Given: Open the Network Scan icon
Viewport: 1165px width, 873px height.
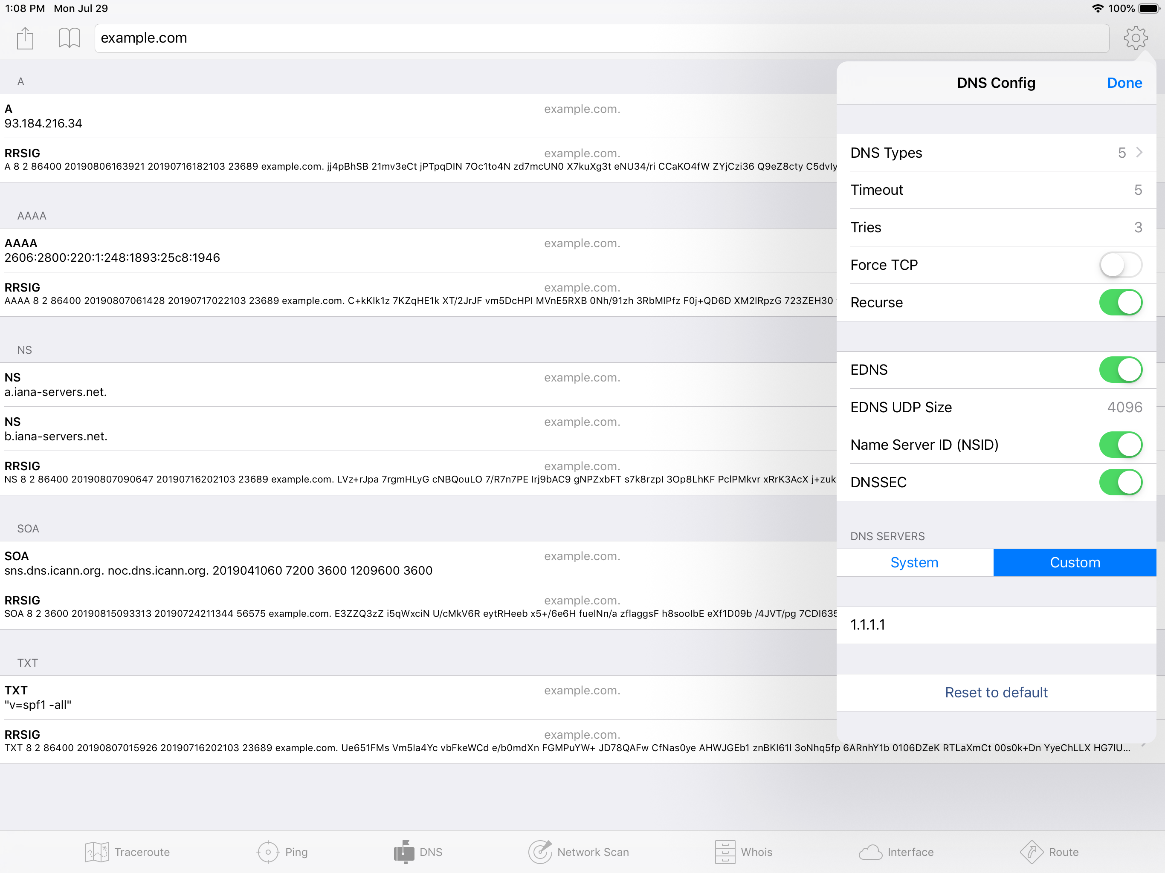Looking at the screenshot, I should tap(540, 851).
